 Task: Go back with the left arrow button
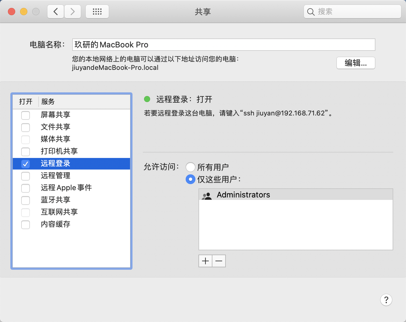[x=56, y=12]
